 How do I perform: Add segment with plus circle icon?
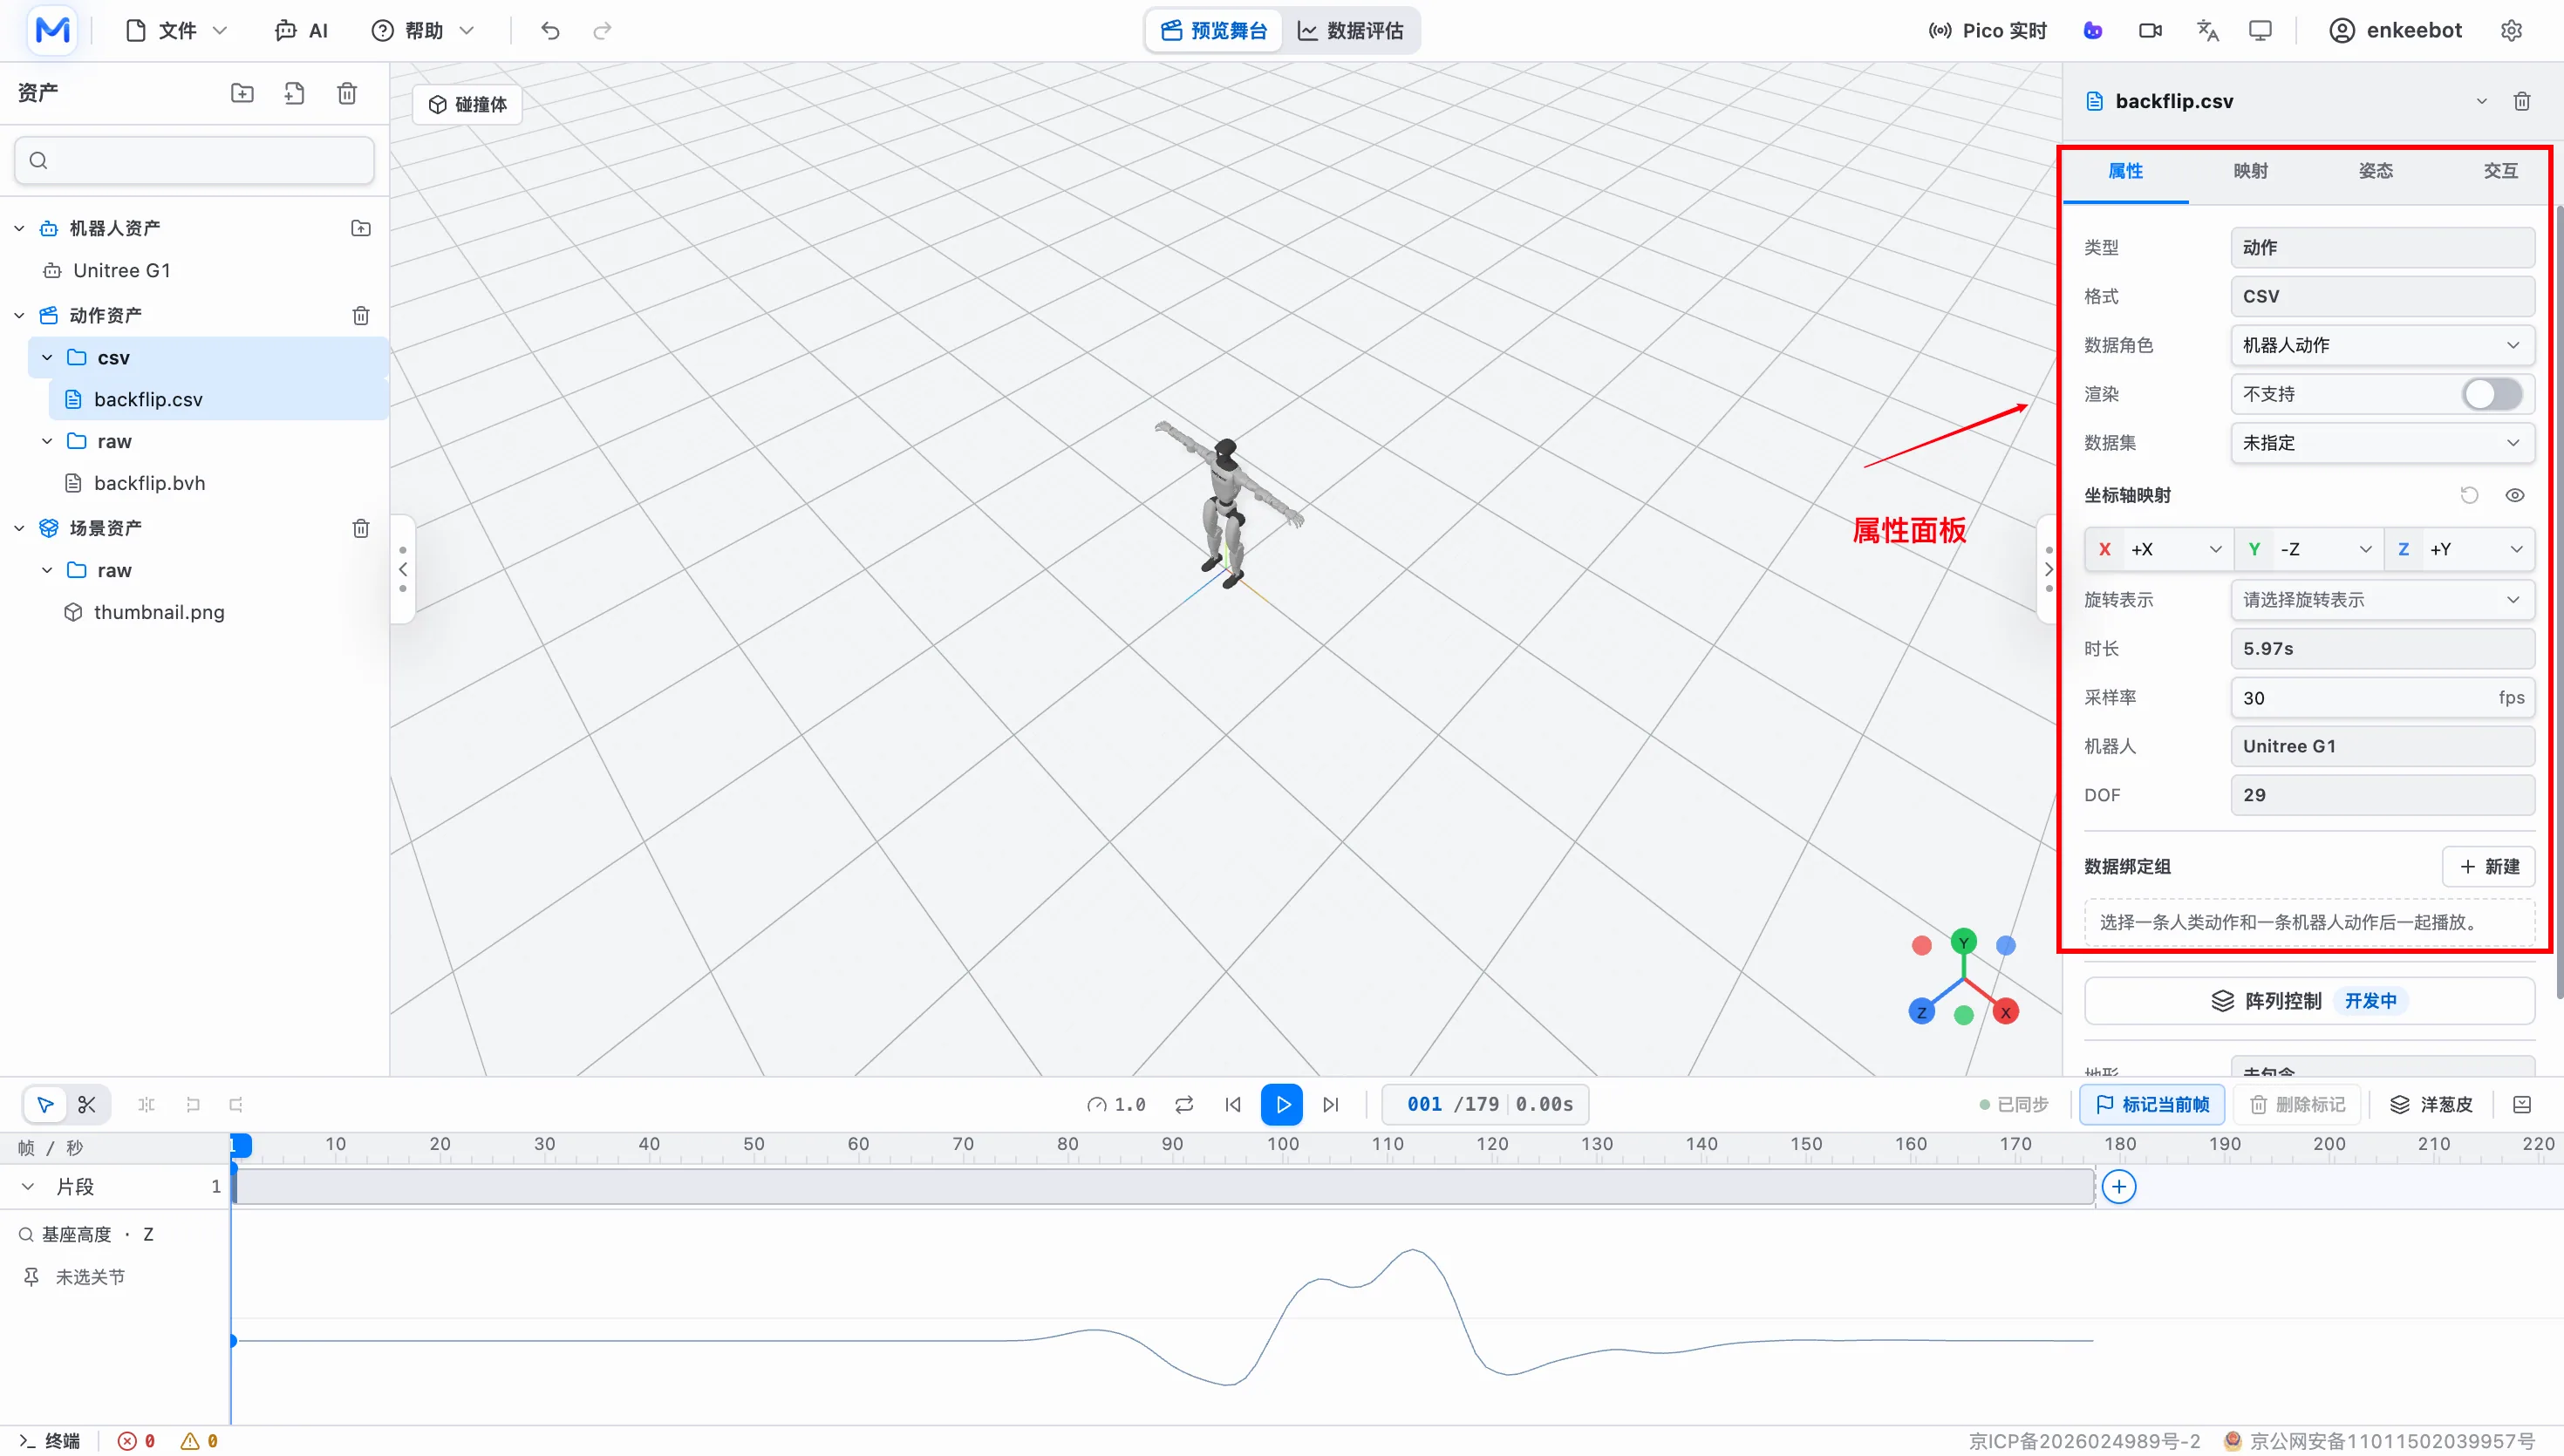coord(2119,1187)
